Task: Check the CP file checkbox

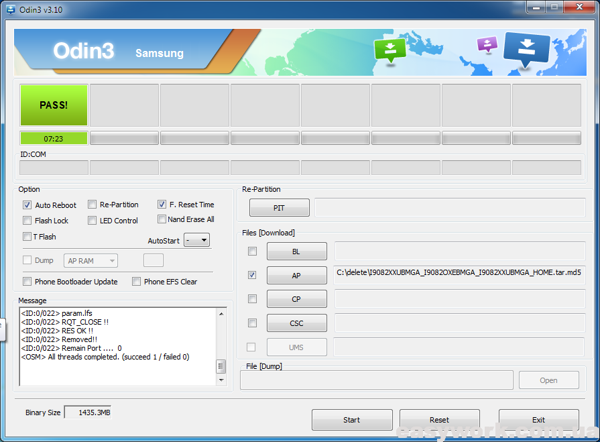Action: coord(252,298)
